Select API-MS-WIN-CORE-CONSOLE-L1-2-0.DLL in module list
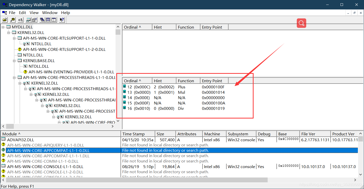The width and height of the screenshot is (364, 189). click(x=179, y=172)
